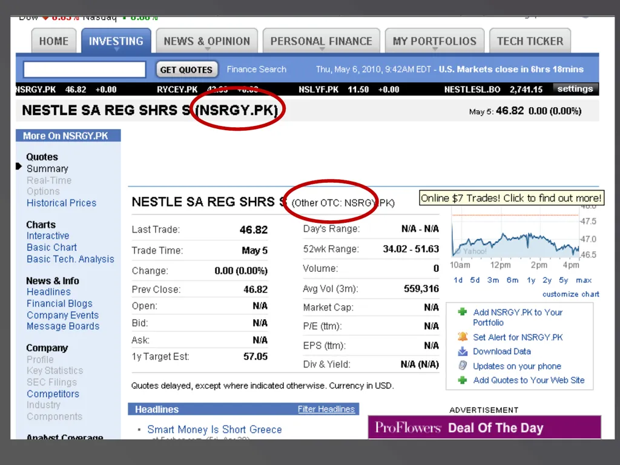Open Historical Prices in sidebar
The height and width of the screenshot is (465, 620).
61,203
